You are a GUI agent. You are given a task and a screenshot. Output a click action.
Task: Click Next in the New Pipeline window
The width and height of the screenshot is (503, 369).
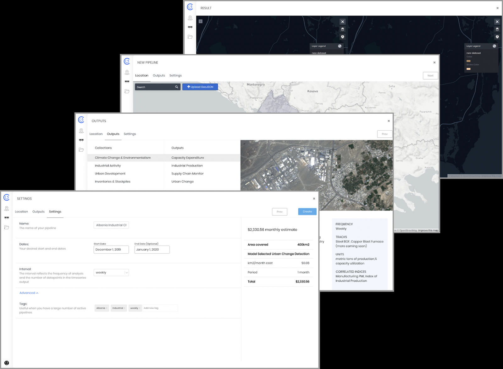(430, 76)
